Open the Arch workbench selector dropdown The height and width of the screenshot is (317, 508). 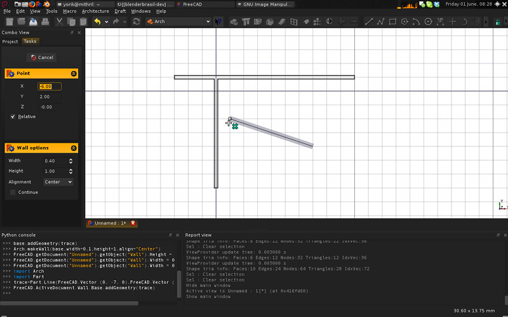click(x=178, y=22)
